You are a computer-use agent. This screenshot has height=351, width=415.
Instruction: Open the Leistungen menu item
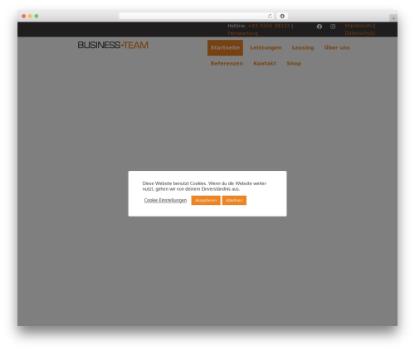(266, 47)
